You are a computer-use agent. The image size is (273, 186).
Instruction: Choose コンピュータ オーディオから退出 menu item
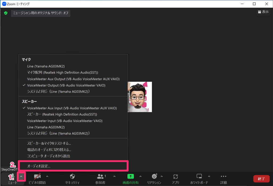(x=73, y=156)
